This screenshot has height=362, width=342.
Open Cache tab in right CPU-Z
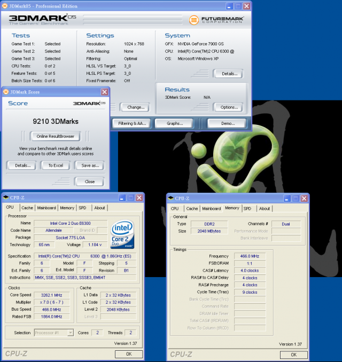coord(192,208)
